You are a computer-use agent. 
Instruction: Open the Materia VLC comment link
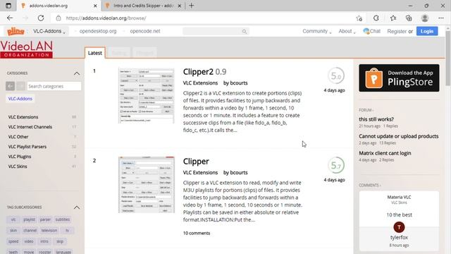click(399, 198)
